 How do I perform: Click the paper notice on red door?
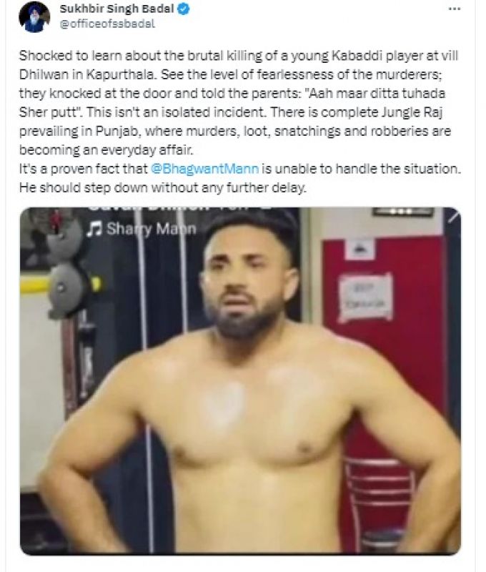(366, 298)
